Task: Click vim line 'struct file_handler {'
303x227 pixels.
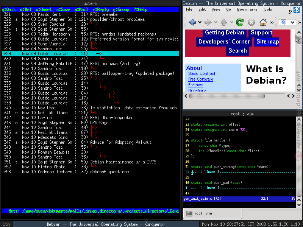Action: pos(211,140)
